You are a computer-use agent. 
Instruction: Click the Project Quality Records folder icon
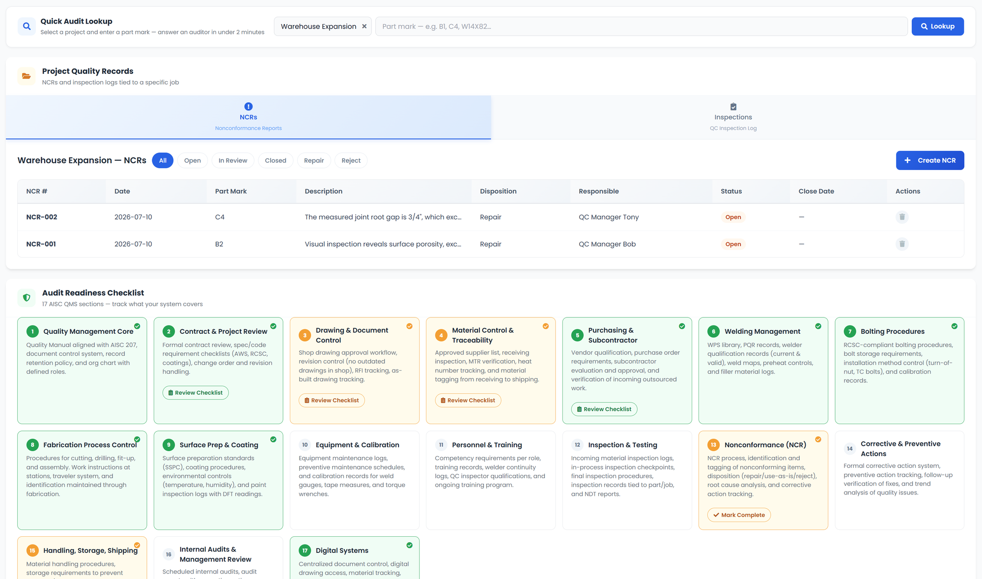tap(27, 76)
